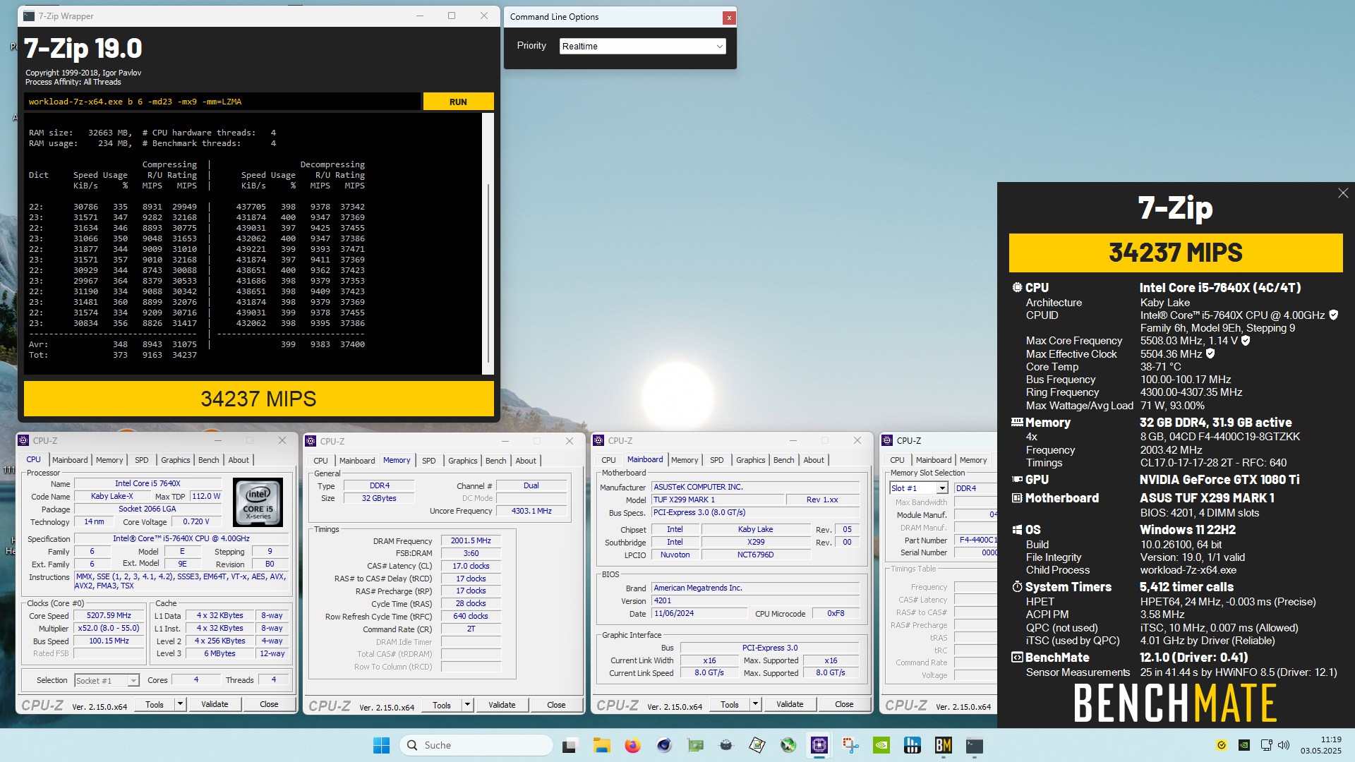Expand Tools dropdown arrow in CPU-Z Mainboard window
Viewport: 1355px width, 762px height.
[755, 704]
